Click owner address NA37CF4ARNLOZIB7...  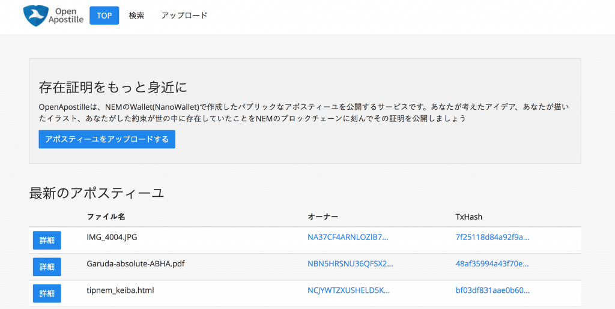(348, 237)
